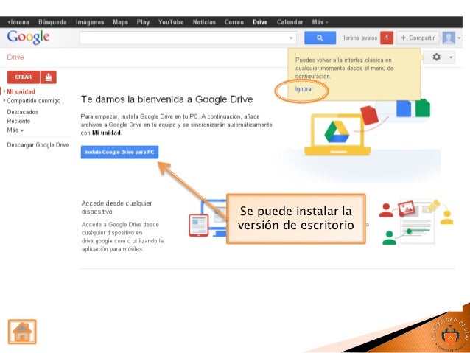The image size is (470, 353).
Task: Open the search box options dropdown arrow
Action: (291, 38)
